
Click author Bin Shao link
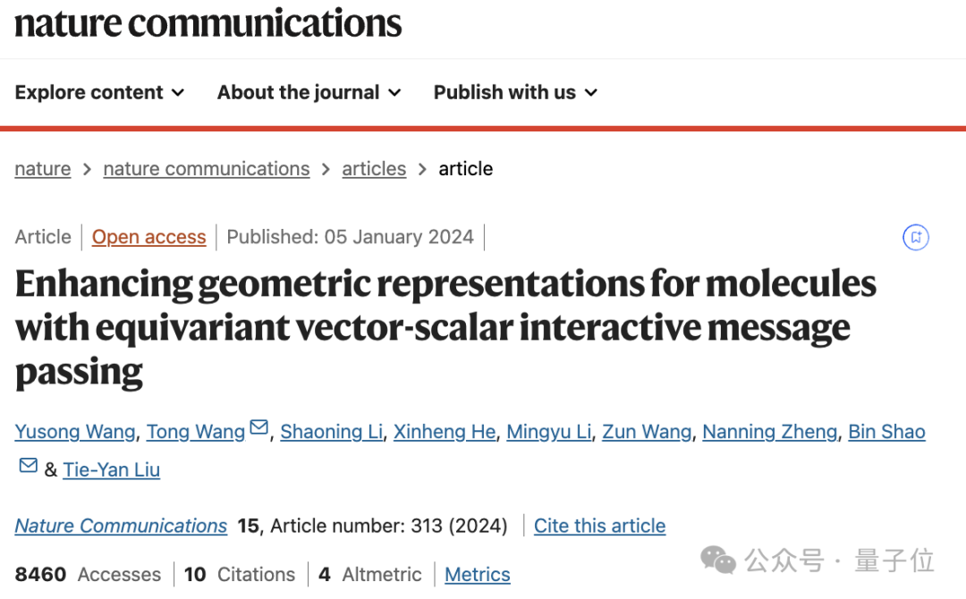[886, 432]
